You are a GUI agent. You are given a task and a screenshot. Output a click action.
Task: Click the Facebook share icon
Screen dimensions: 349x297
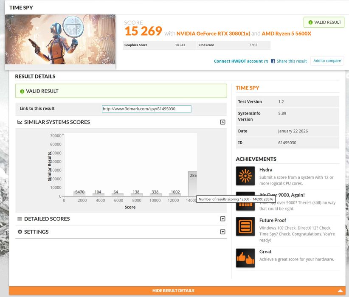273,61
